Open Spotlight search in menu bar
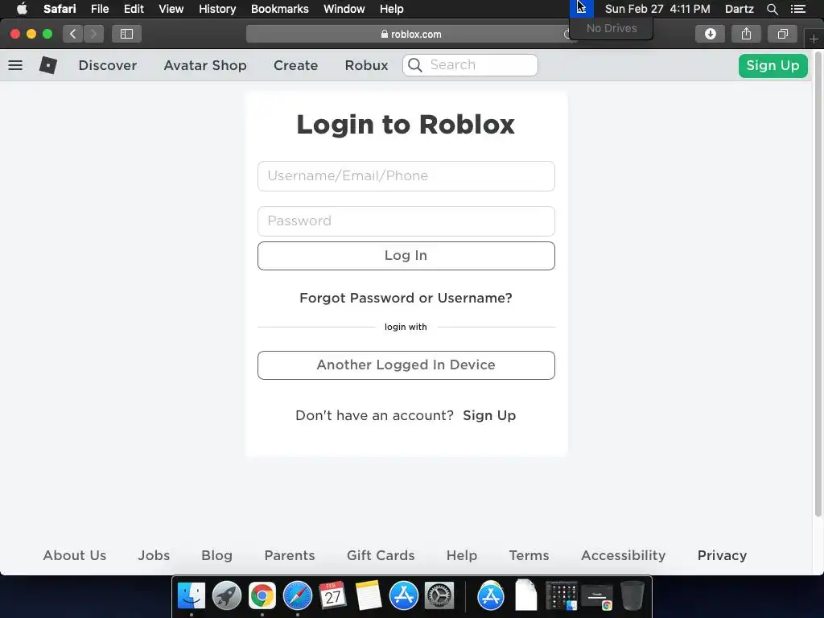This screenshot has width=824, height=618. click(772, 9)
